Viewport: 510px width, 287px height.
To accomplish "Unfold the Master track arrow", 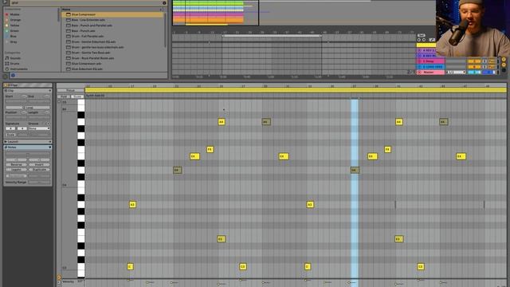I will coord(419,73).
